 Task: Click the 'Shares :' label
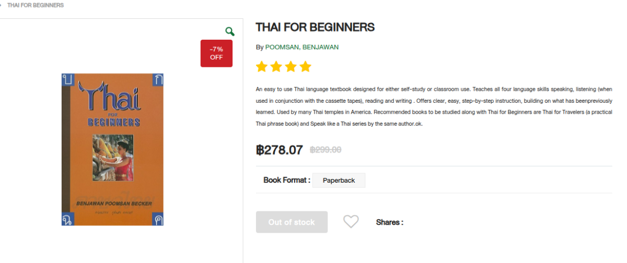389,222
